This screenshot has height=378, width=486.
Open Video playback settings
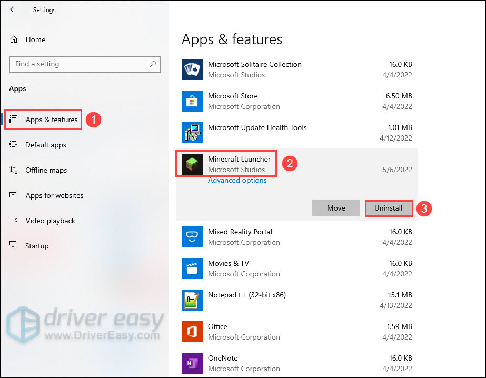(x=51, y=221)
